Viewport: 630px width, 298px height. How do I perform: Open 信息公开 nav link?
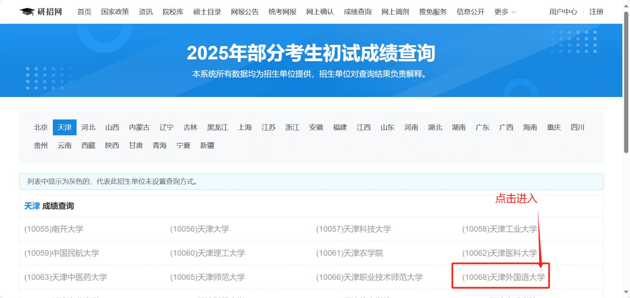point(471,12)
